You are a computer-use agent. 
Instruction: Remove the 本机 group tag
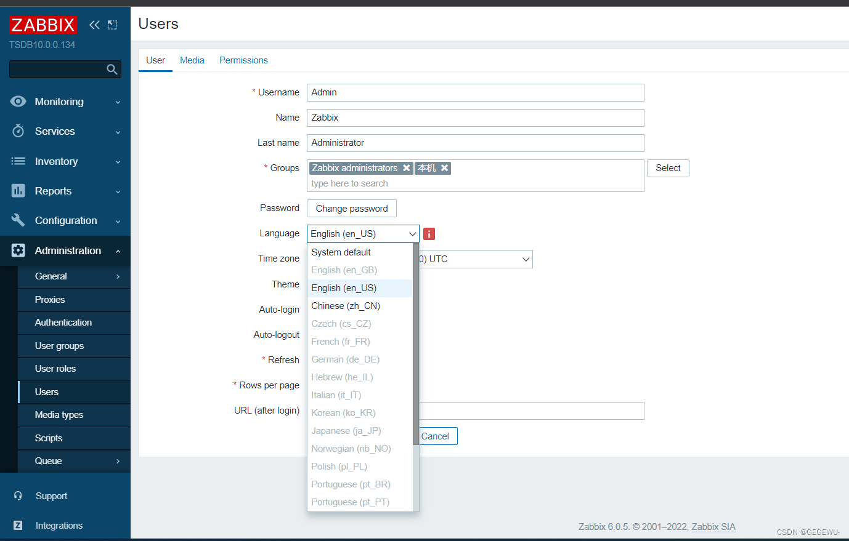pos(444,168)
